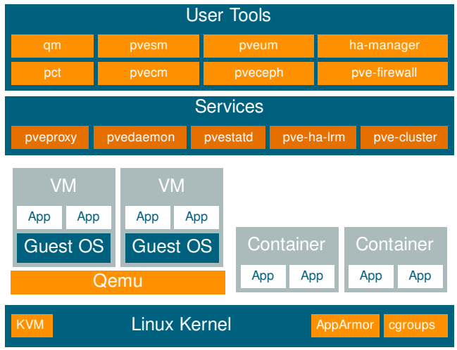Select the pvecm tool box
Image resolution: width=457 pixels, height=350 pixels.
pyautogui.click(x=149, y=73)
